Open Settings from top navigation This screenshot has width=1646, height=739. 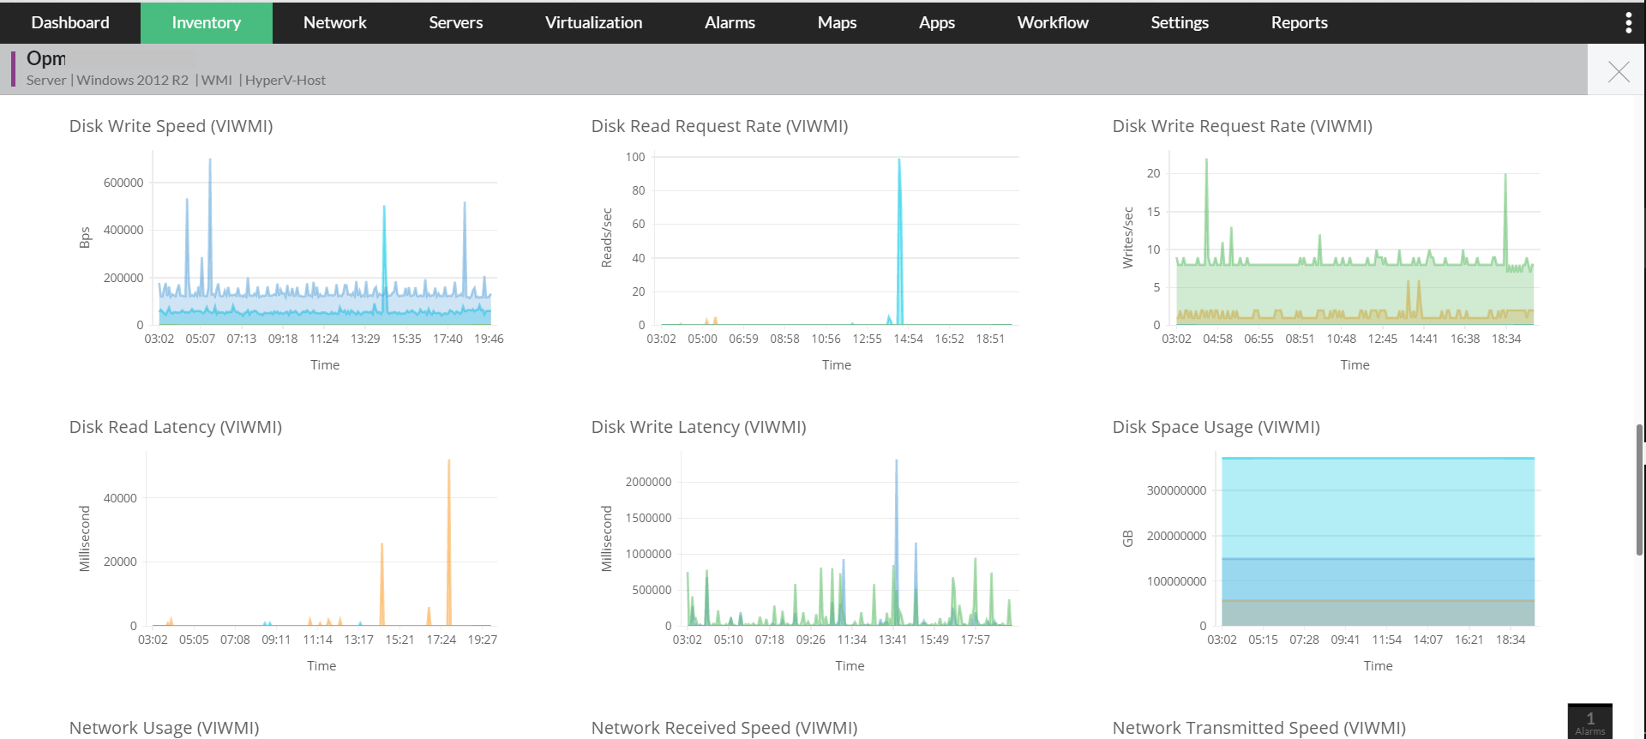coord(1180,22)
